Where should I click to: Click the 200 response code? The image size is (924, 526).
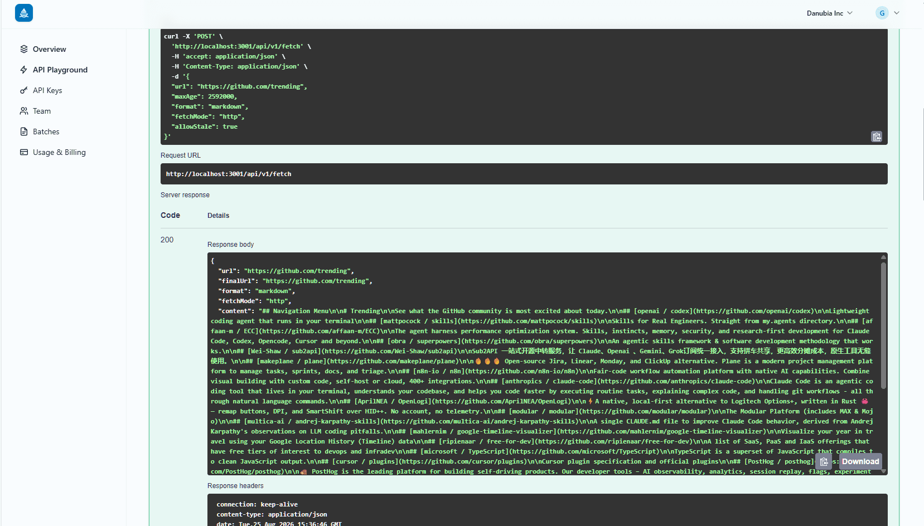click(167, 240)
